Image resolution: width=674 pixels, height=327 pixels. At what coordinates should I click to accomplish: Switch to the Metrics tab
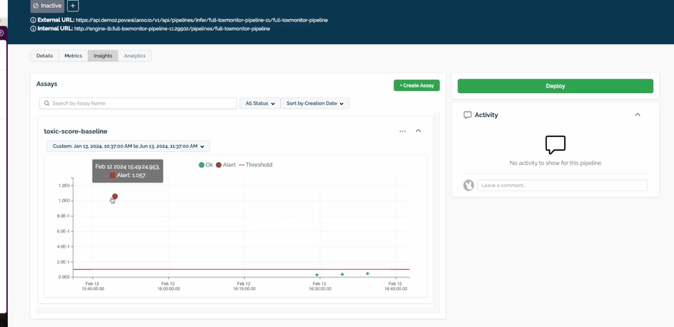(73, 56)
